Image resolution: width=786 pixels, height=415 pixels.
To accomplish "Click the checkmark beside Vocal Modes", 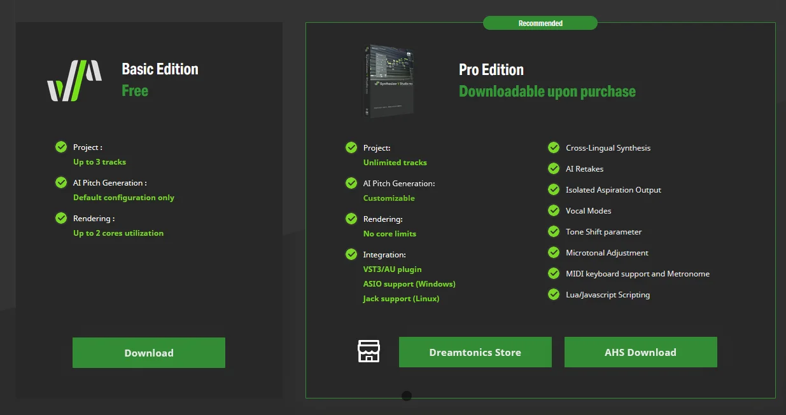I will [554, 211].
